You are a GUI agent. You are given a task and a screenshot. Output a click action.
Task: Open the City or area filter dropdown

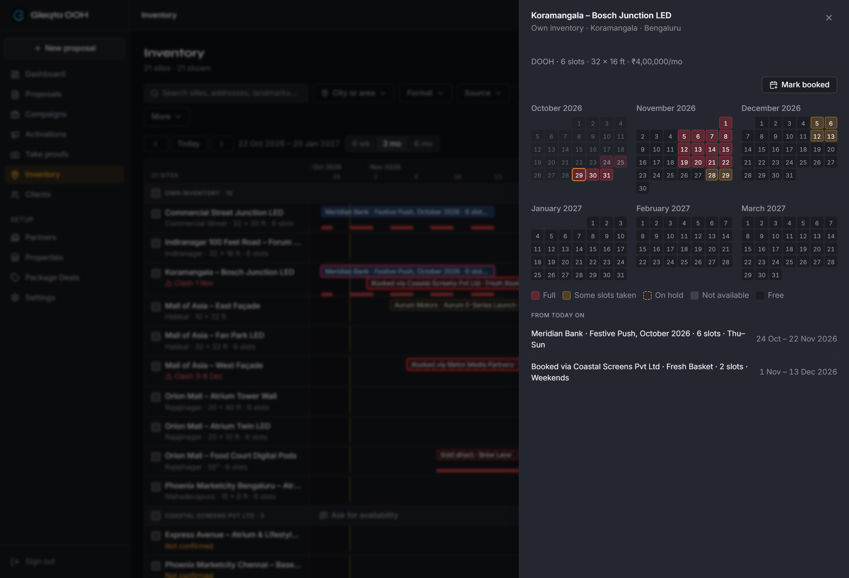pyautogui.click(x=353, y=93)
